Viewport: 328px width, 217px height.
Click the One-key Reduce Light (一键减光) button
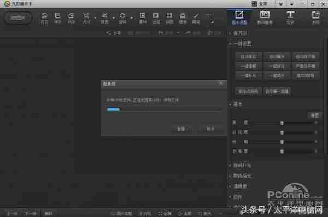click(277, 76)
